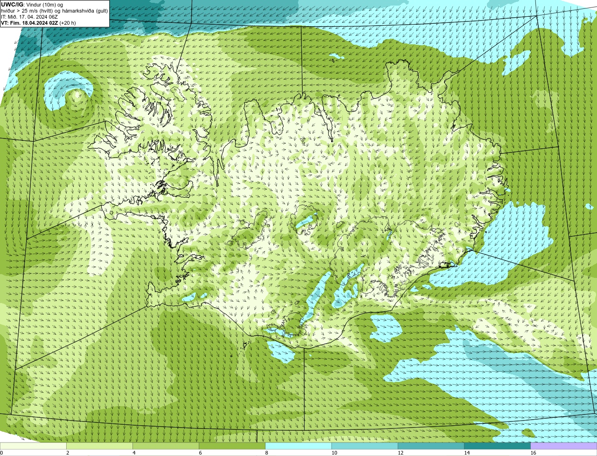The image size is (597, 456).
Task: Click the title text 'UWC/IG: Vindur (10m) og'
Action: 32,5
